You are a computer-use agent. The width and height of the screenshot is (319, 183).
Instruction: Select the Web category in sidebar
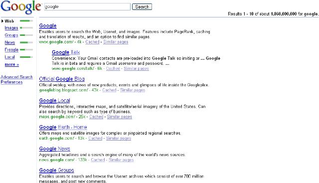pyautogui.click(x=9, y=21)
